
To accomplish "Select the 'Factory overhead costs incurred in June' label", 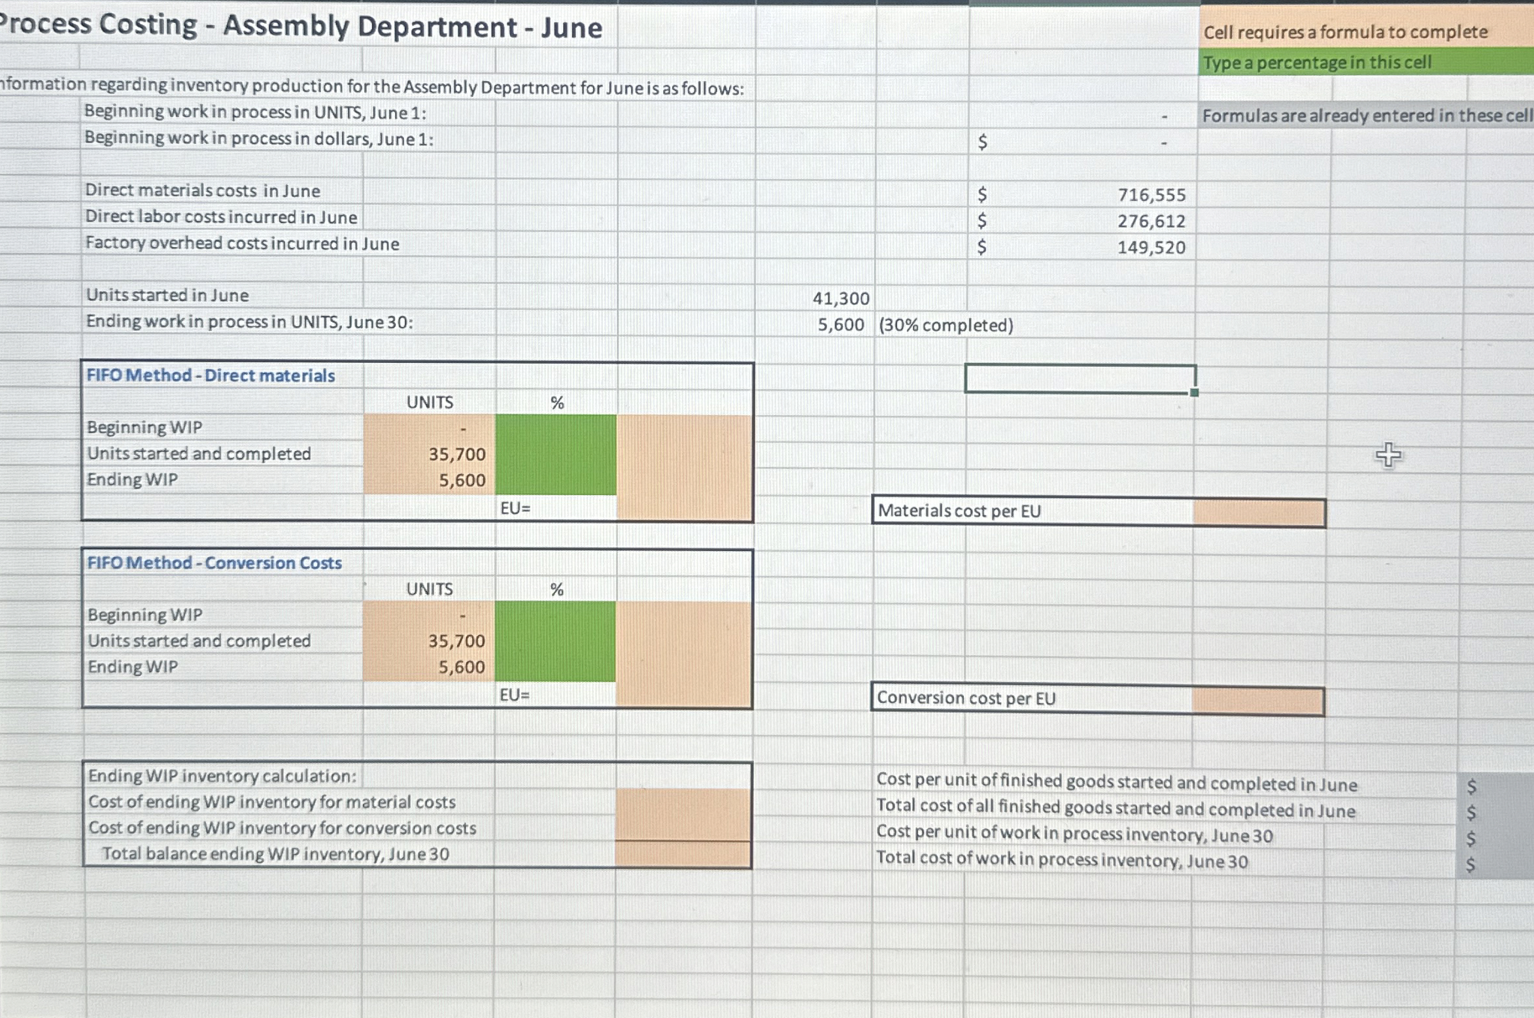I will [242, 243].
